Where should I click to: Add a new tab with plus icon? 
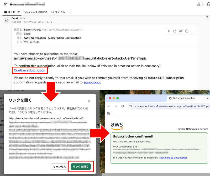(70, 12)
